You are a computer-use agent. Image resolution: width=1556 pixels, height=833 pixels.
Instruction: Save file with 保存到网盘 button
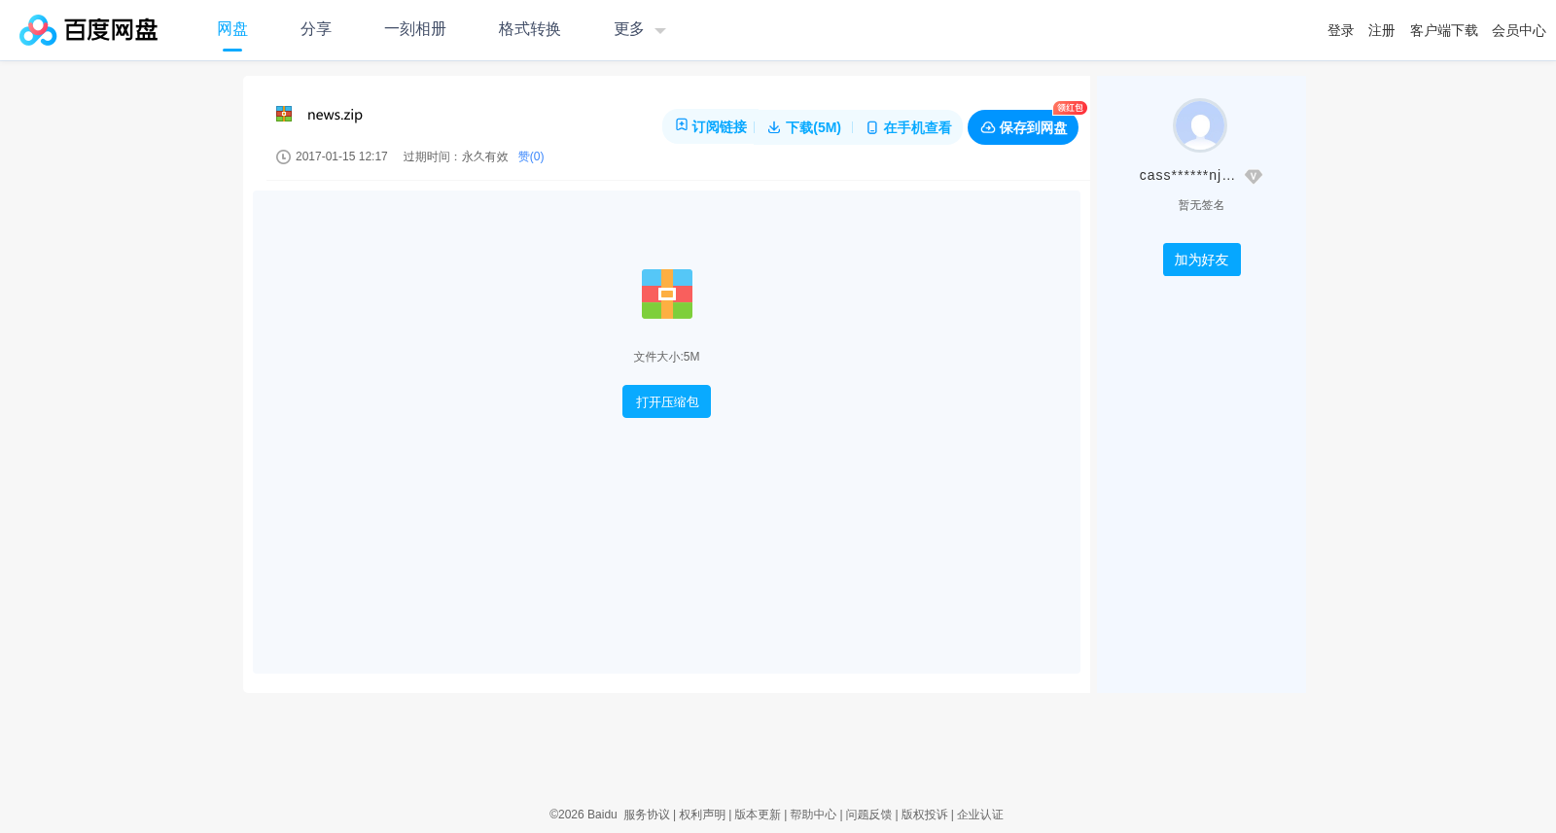1023,127
